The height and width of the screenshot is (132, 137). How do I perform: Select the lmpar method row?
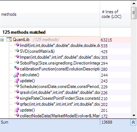[x=65, y=57]
